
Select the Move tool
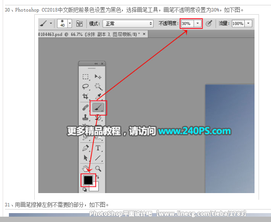[98, 77]
